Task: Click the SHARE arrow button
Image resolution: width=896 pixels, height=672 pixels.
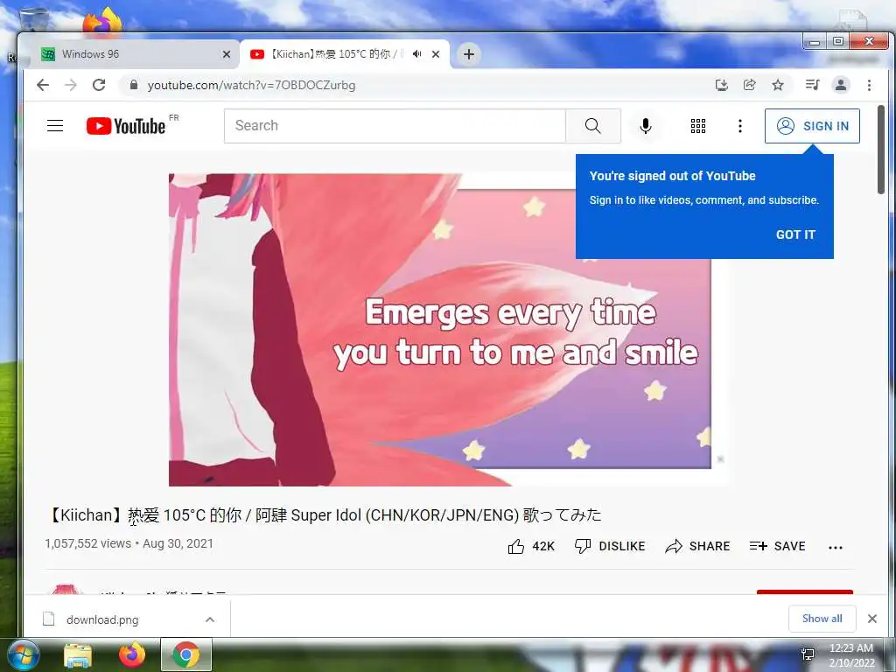Action: pos(697,546)
